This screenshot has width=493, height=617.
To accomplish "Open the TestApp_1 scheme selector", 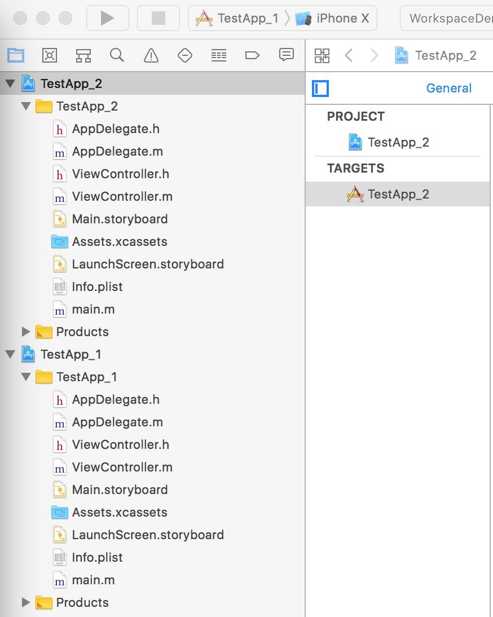I will tap(237, 18).
